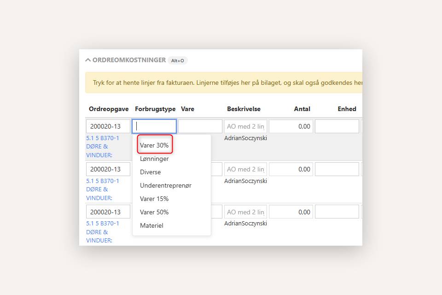Image resolution: width=442 pixels, height=295 pixels.
Task: Click the second row Ordreopgave field
Action: [x=108, y=169]
